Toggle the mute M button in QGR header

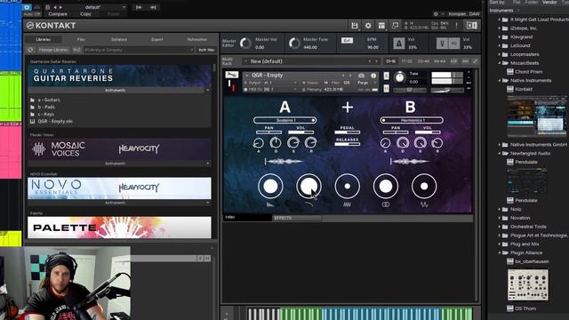(x=386, y=88)
